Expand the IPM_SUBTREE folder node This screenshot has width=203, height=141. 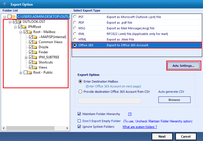(x=26, y=57)
